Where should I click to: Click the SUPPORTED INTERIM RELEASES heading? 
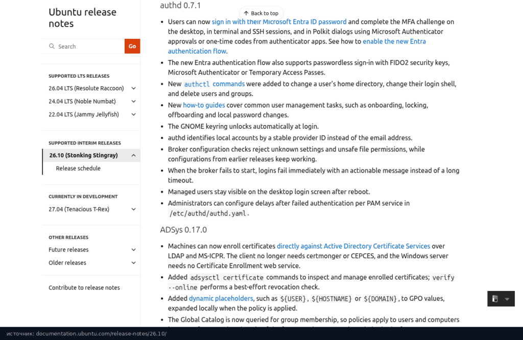click(85, 143)
